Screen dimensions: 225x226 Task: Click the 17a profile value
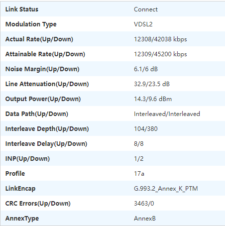tap(139, 174)
